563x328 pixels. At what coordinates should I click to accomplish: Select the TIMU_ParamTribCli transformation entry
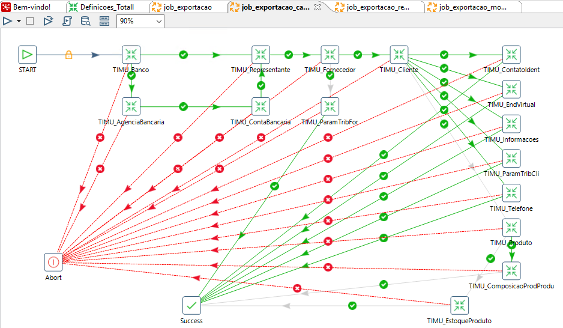(x=511, y=159)
